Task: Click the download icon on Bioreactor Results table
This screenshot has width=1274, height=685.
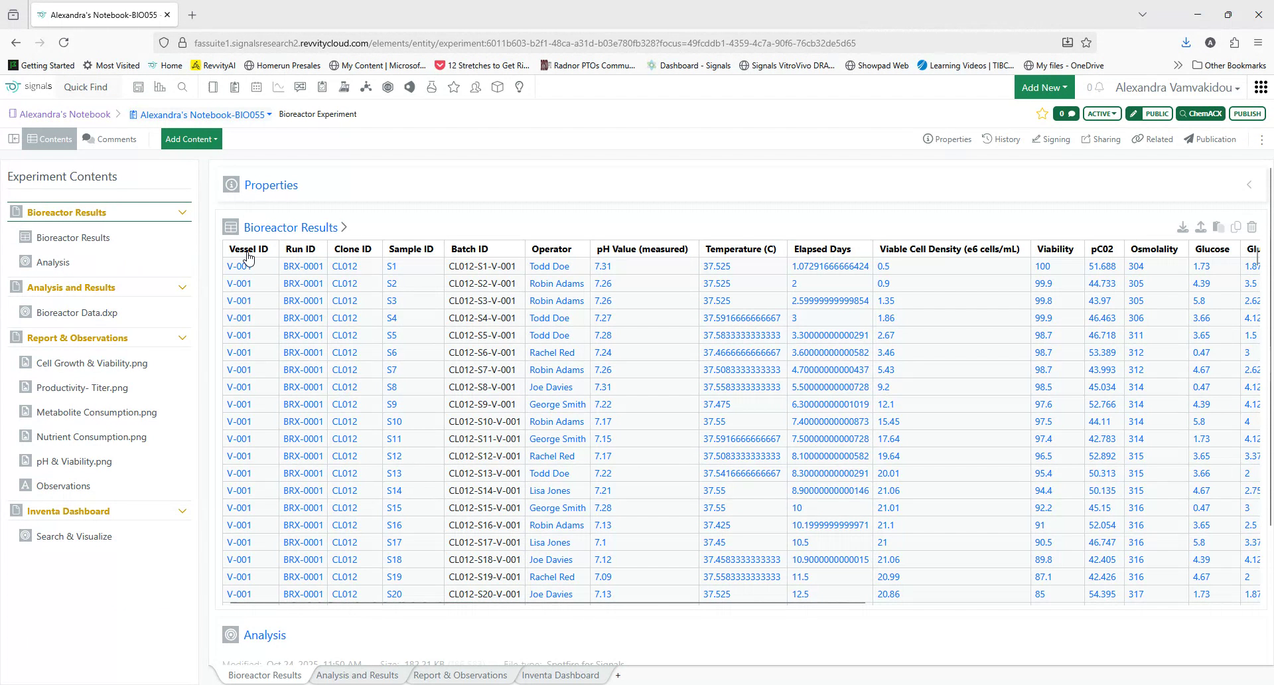Action: (1184, 227)
